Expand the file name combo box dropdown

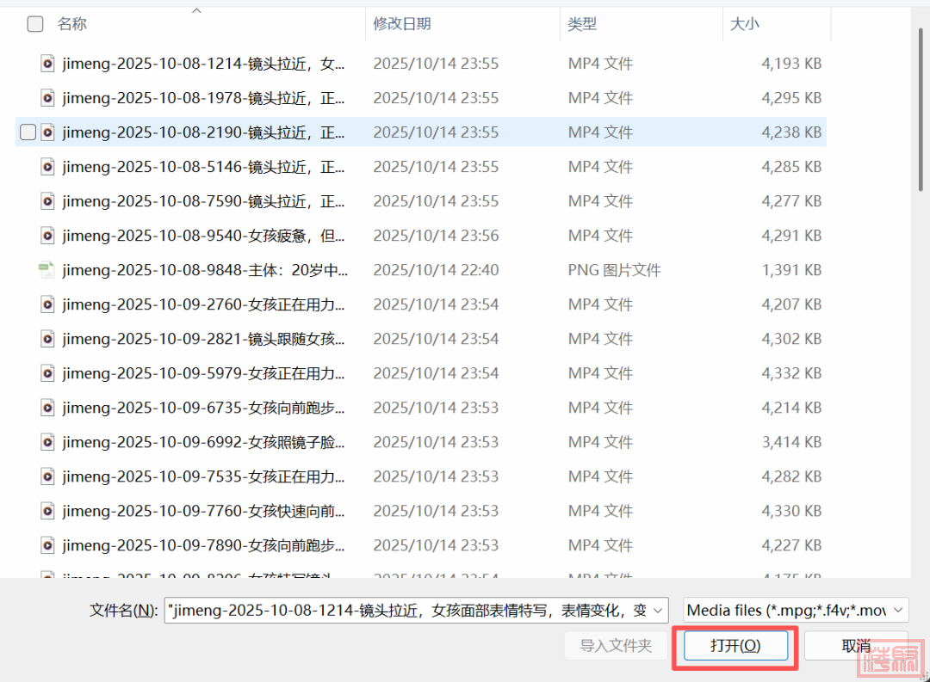tap(659, 611)
